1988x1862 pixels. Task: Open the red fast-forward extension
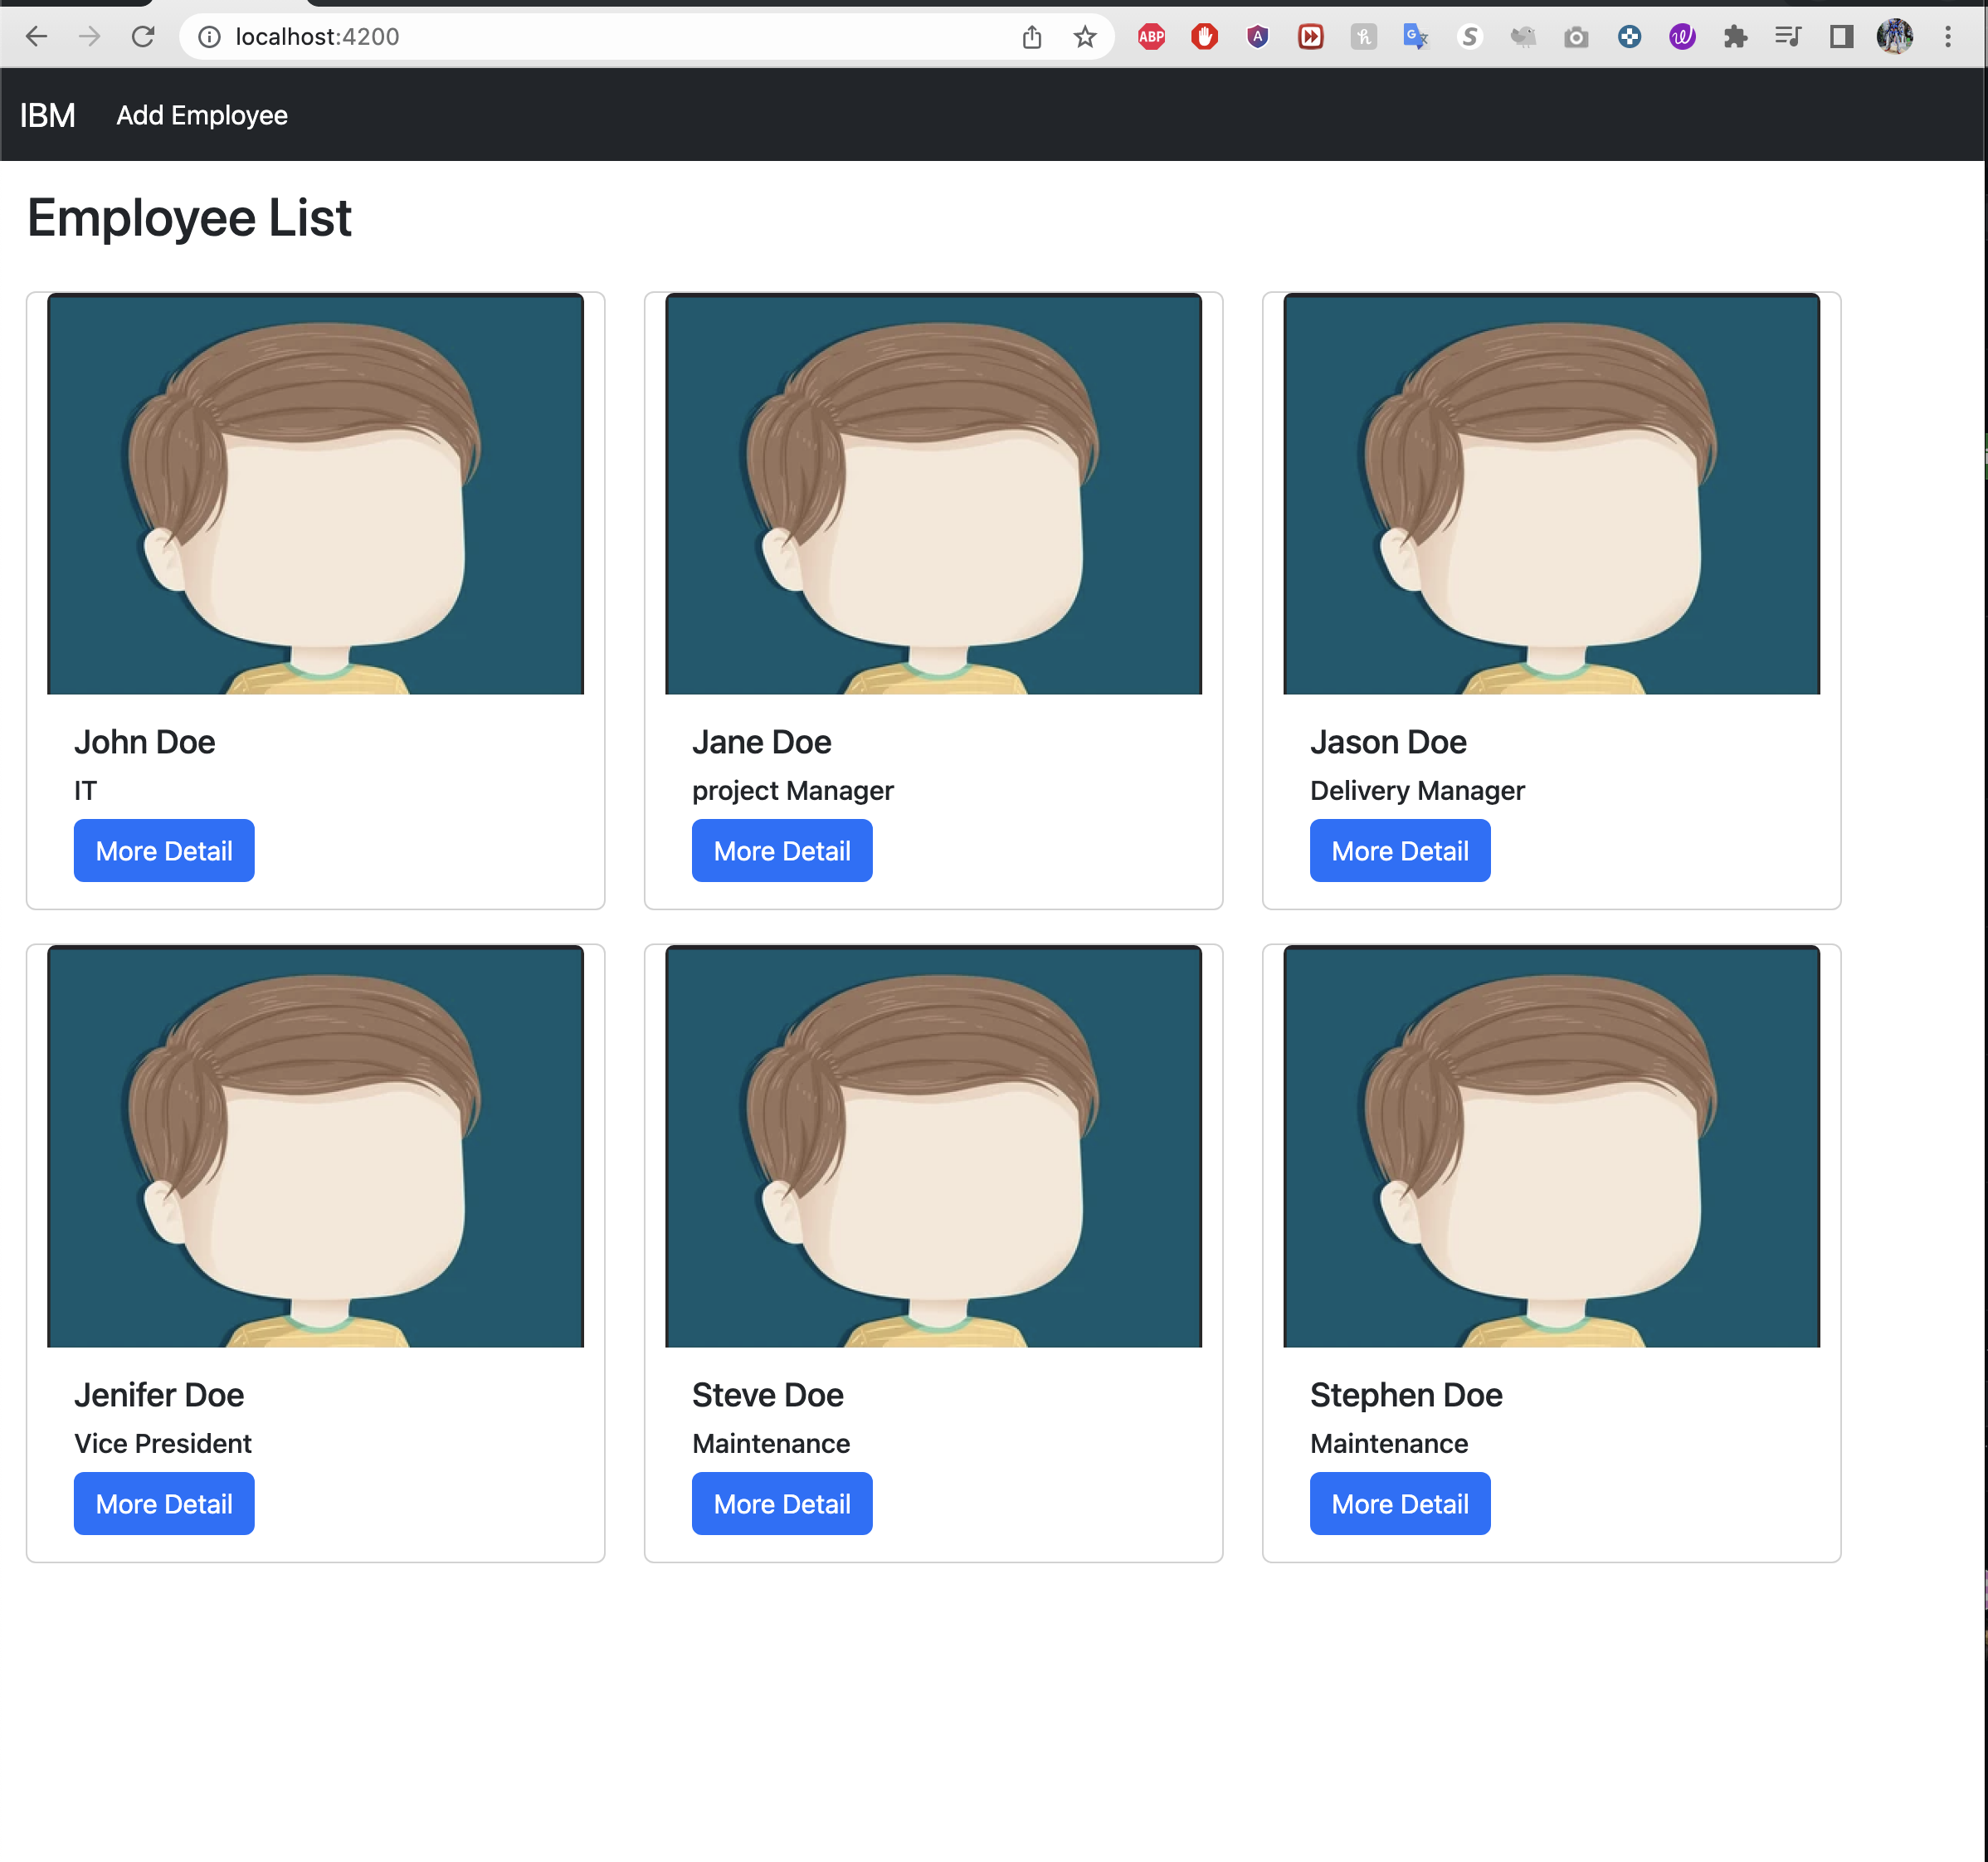(x=1310, y=37)
